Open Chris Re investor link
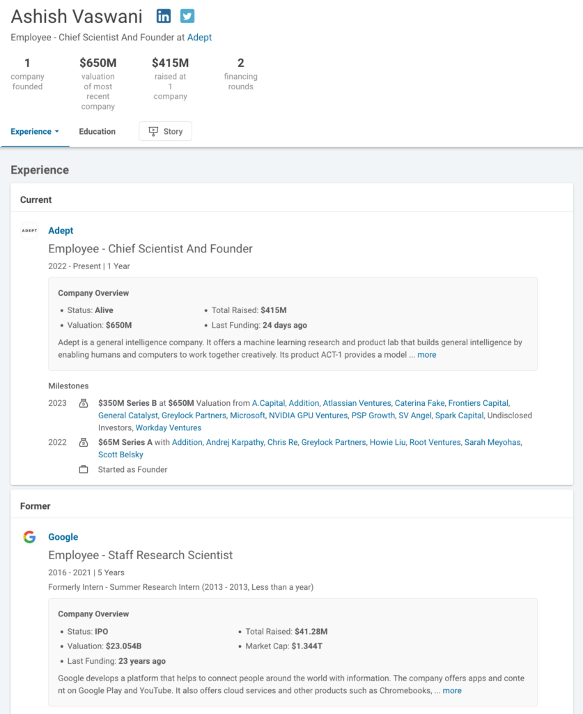 pos(282,442)
